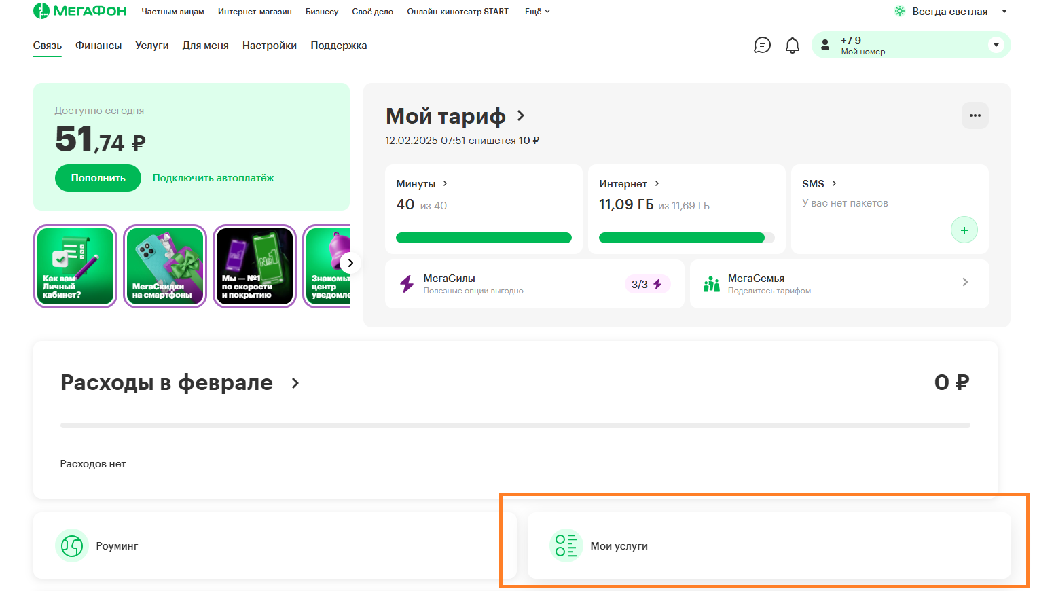Click the MegaFon logo
The width and height of the screenshot is (1054, 591).
(79, 11)
